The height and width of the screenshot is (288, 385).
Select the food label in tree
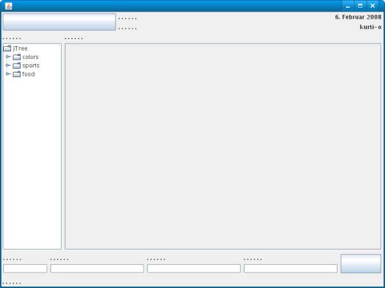click(x=28, y=74)
